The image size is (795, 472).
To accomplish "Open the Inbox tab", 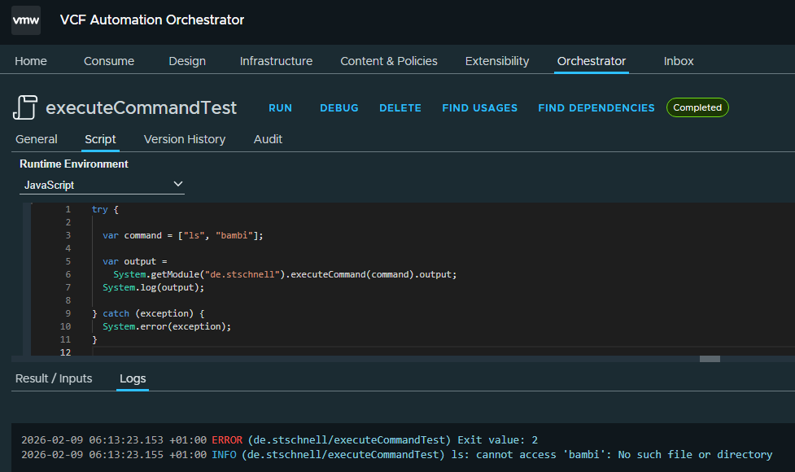I will [679, 61].
